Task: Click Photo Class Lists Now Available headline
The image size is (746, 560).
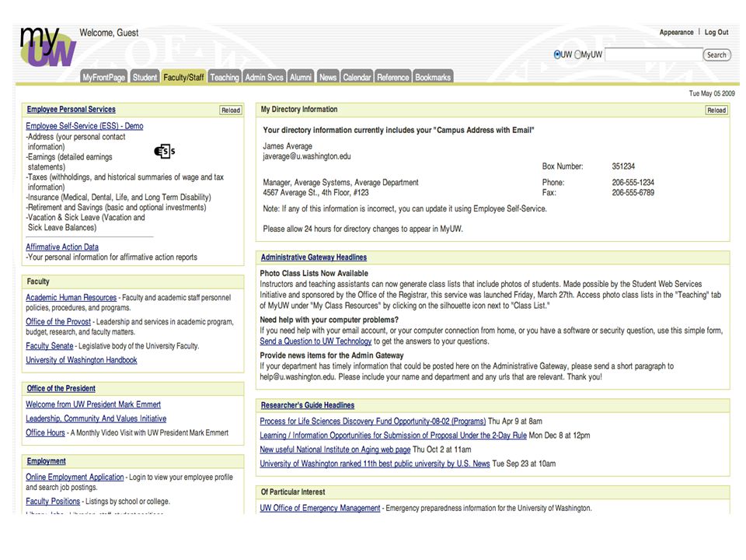Action: click(314, 273)
